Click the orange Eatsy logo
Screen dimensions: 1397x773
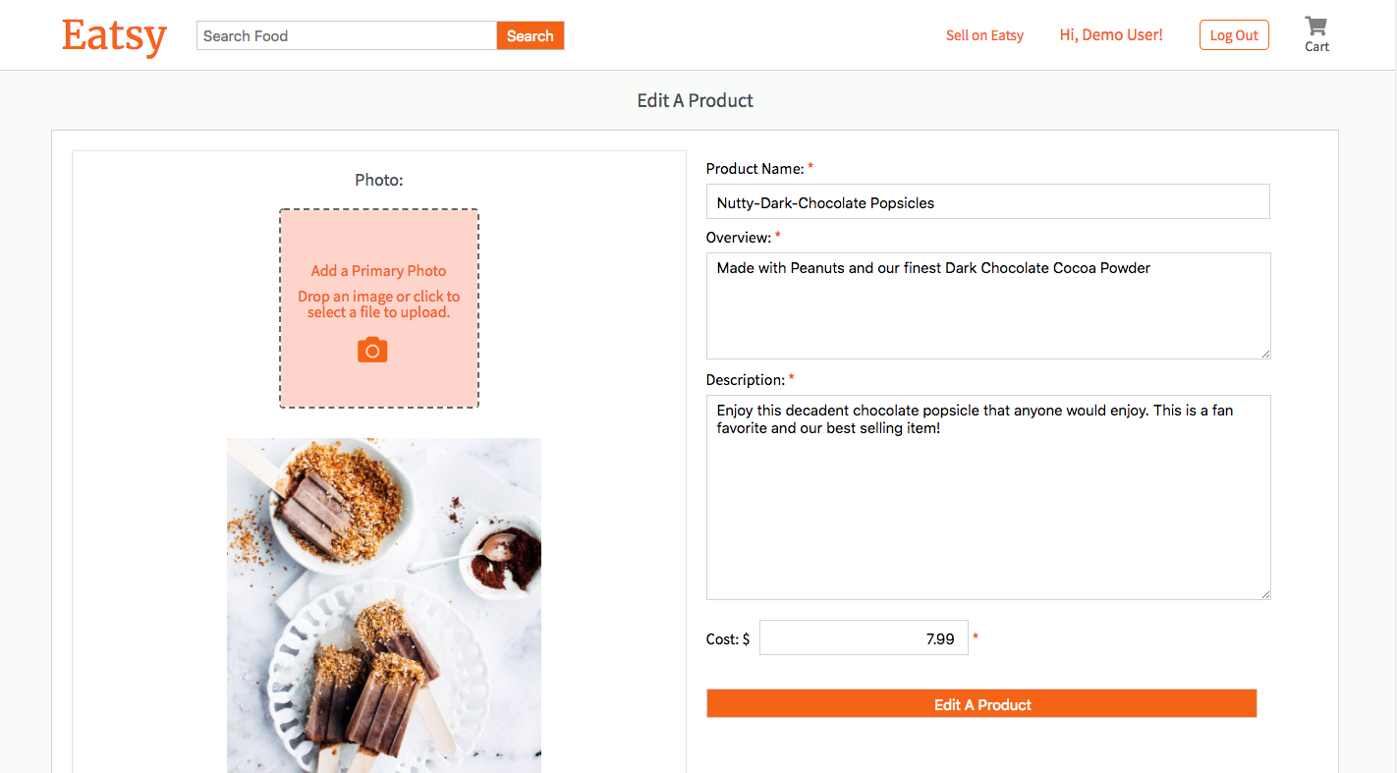pos(114,35)
